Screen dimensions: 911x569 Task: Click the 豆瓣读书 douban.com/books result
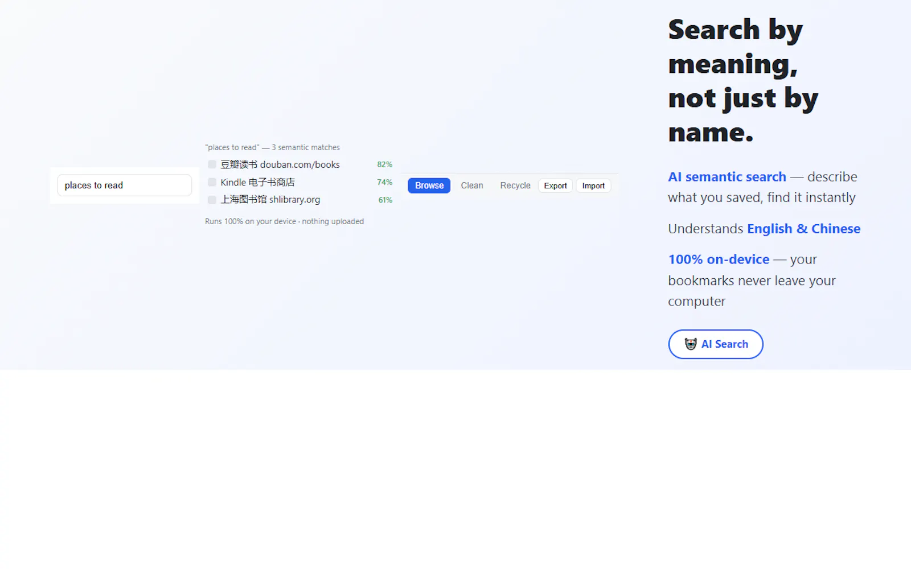(x=280, y=164)
